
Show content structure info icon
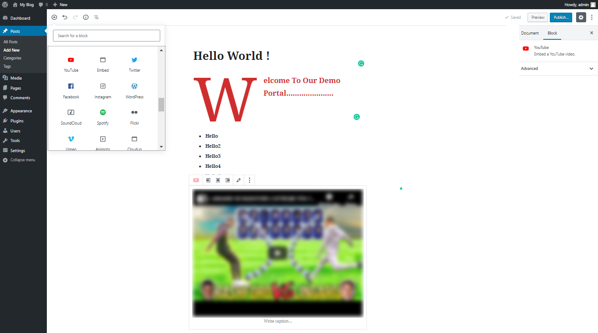coord(86,17)
